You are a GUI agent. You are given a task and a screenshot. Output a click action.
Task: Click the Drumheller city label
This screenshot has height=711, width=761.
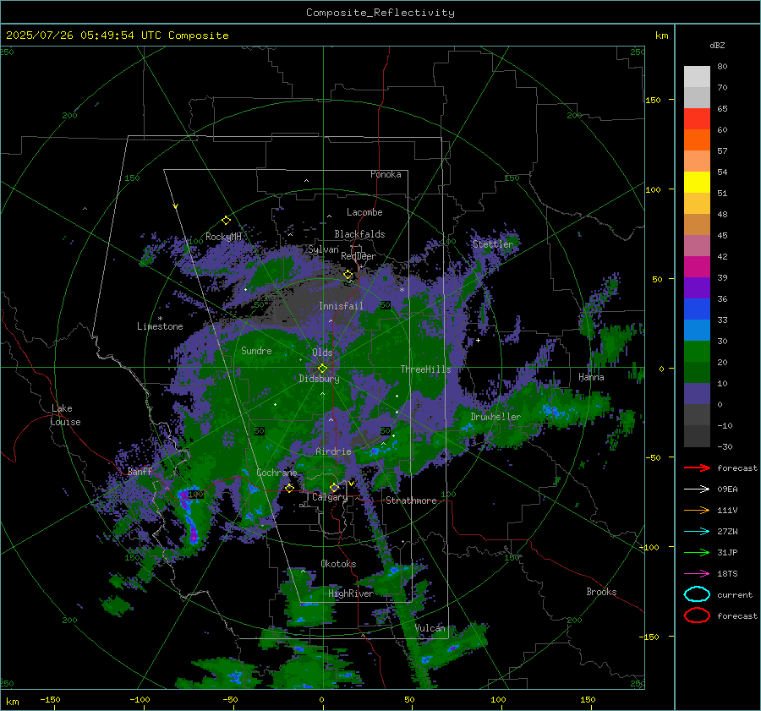495,417
